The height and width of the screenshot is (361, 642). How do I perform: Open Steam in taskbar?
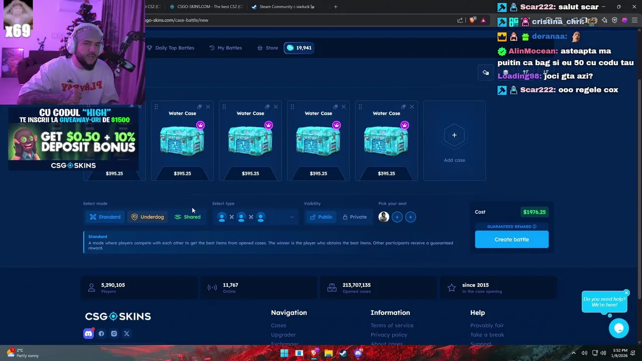tap(343, 353)
